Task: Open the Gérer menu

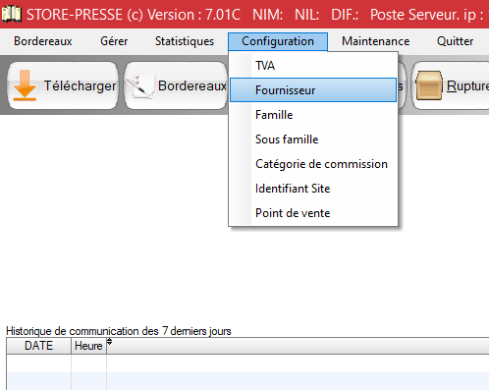Action: point(114,41)
